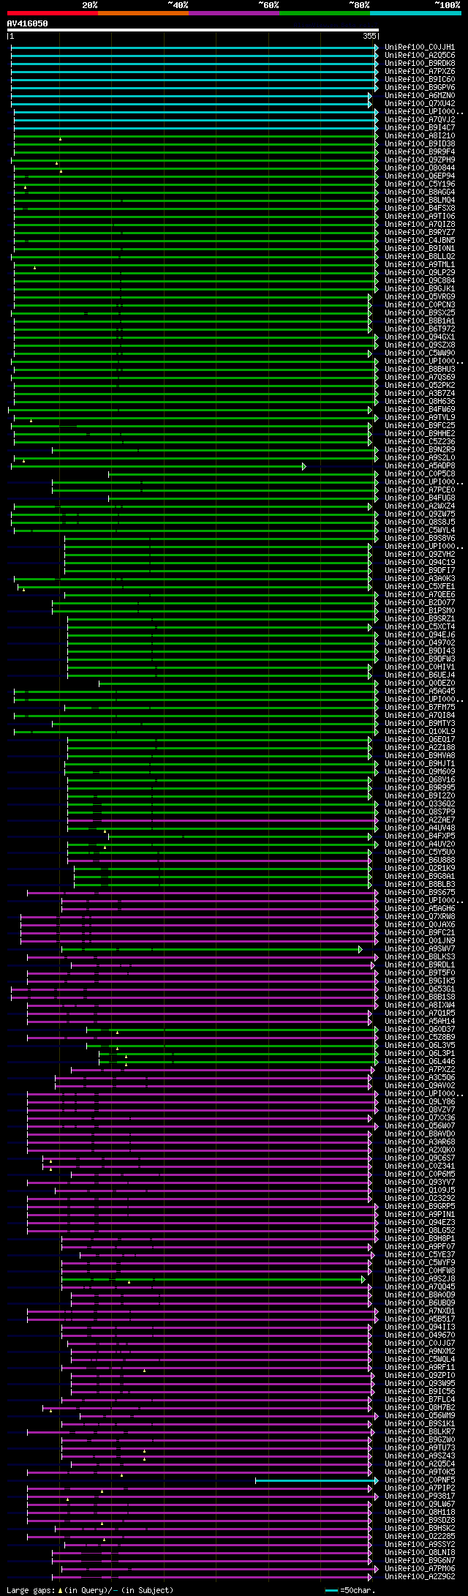Select label UniRef100_Q7XU42
The image size is (468, 1596).
[x=420, y=103]
